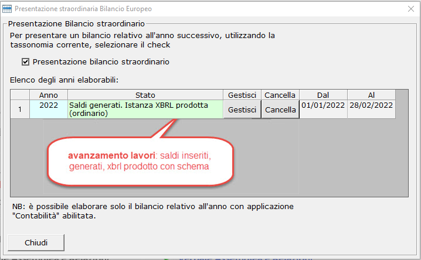The height and width of the screenshot is (260, 421).
Task: Click the window icon in the title bar
Action: coord(6,9)
